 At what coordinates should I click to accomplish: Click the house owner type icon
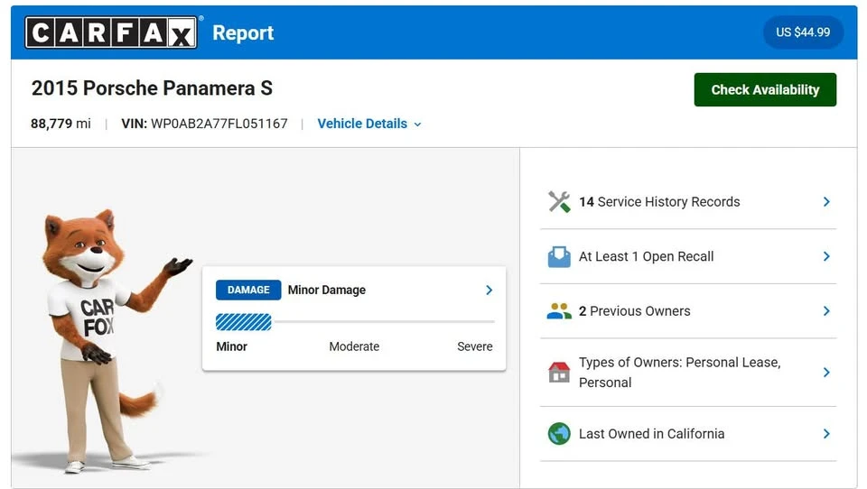[x=559, y=372]
